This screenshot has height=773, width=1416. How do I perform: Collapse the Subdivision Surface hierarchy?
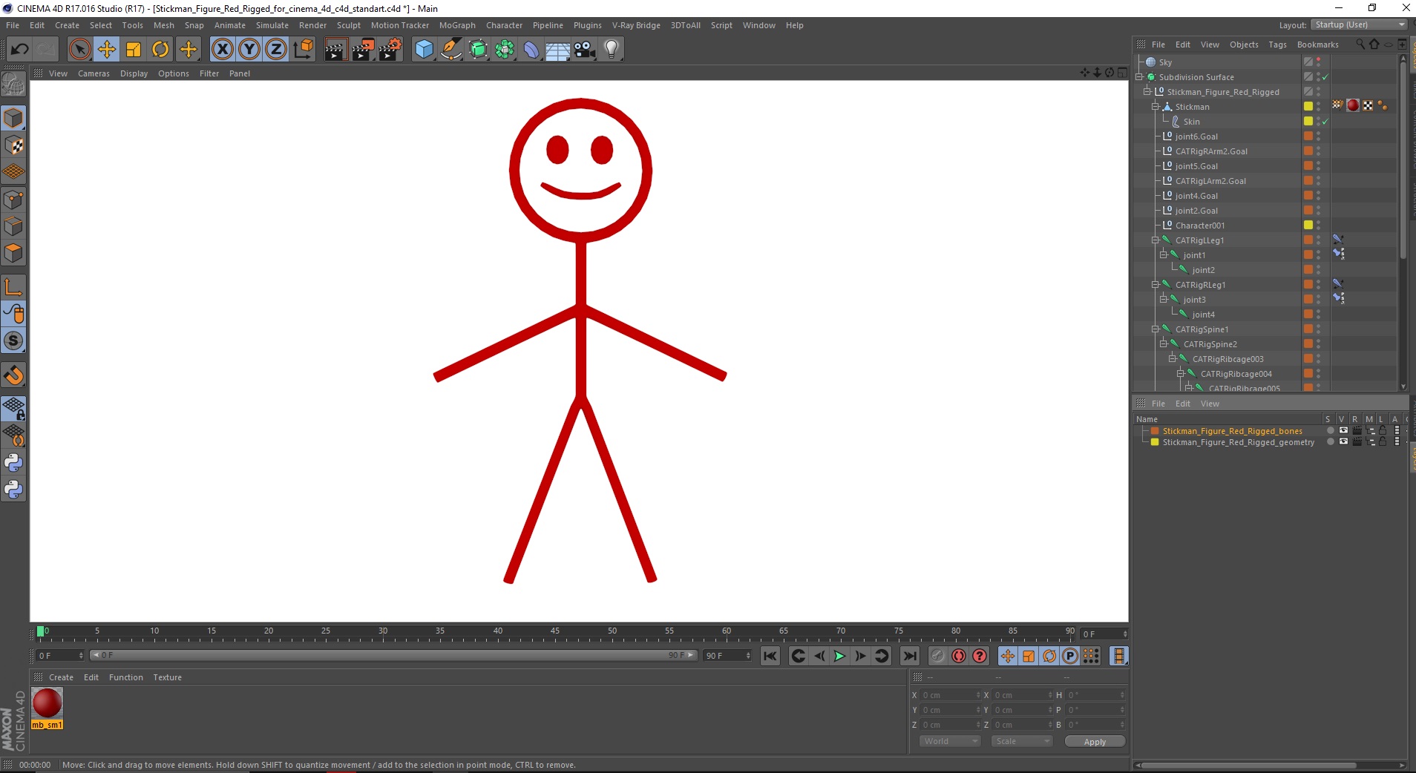[x=1138, y=76]
